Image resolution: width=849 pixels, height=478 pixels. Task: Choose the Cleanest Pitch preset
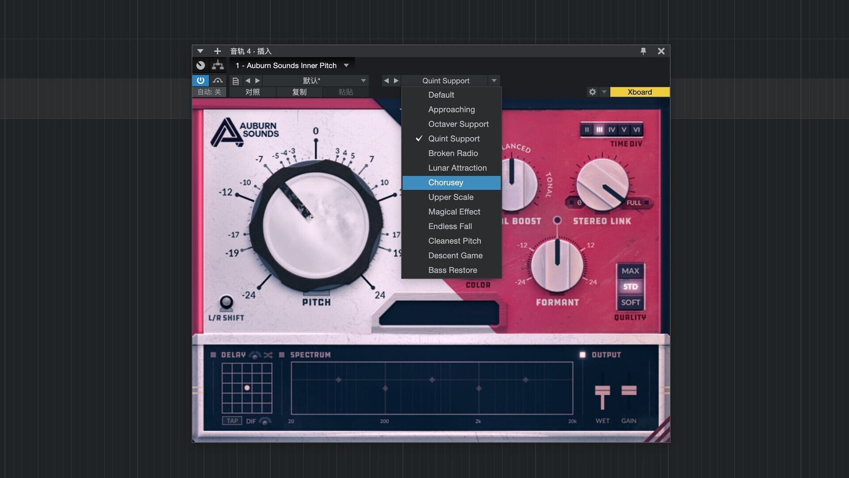coord(451,241)
